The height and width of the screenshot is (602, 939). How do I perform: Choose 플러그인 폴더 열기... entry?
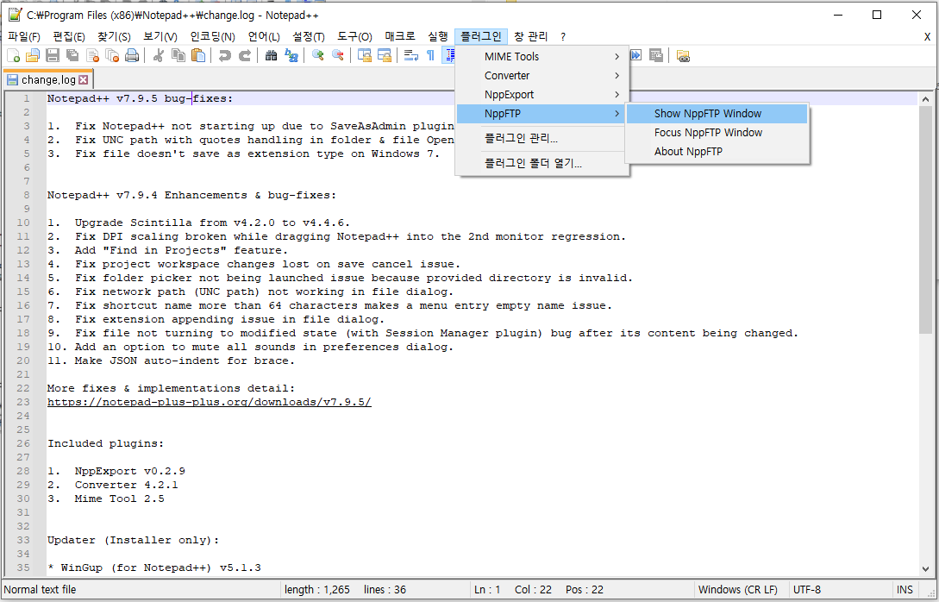point(542,164)
